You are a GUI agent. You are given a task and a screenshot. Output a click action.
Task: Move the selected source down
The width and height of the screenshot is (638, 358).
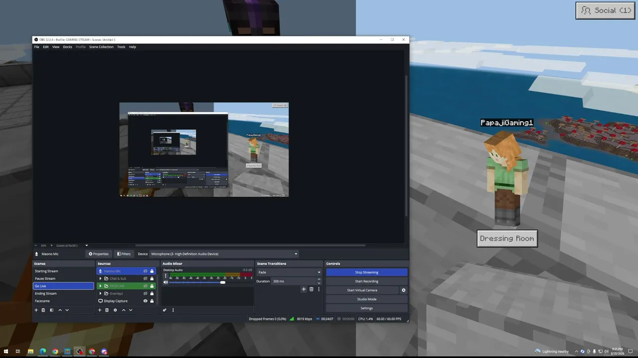point(131,310)
